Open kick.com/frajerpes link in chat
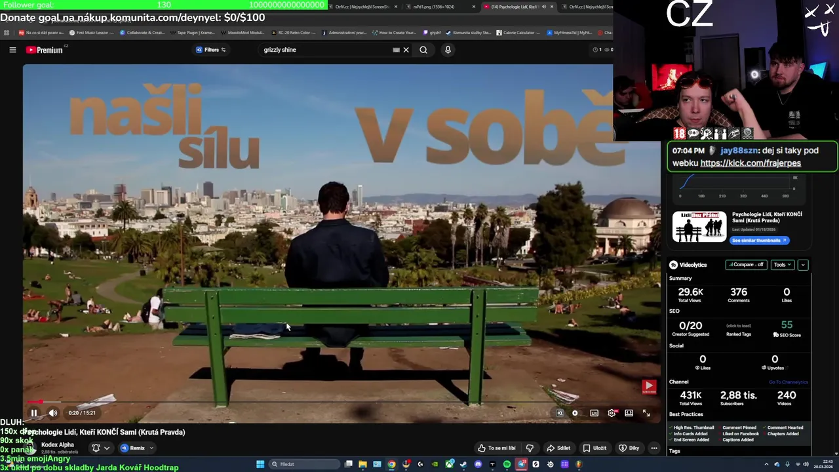Screen dimensions: 839x472 (x=751, y=163)
